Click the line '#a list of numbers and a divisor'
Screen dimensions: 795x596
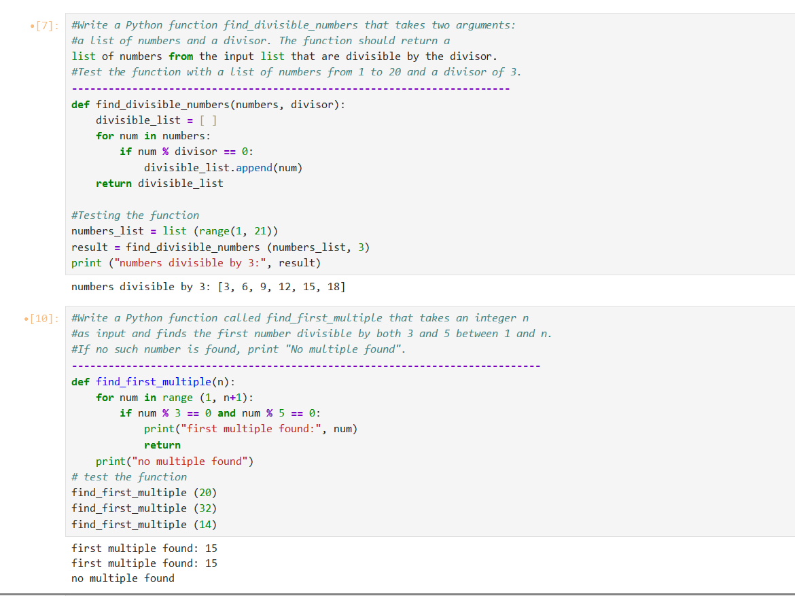[261, 41]
